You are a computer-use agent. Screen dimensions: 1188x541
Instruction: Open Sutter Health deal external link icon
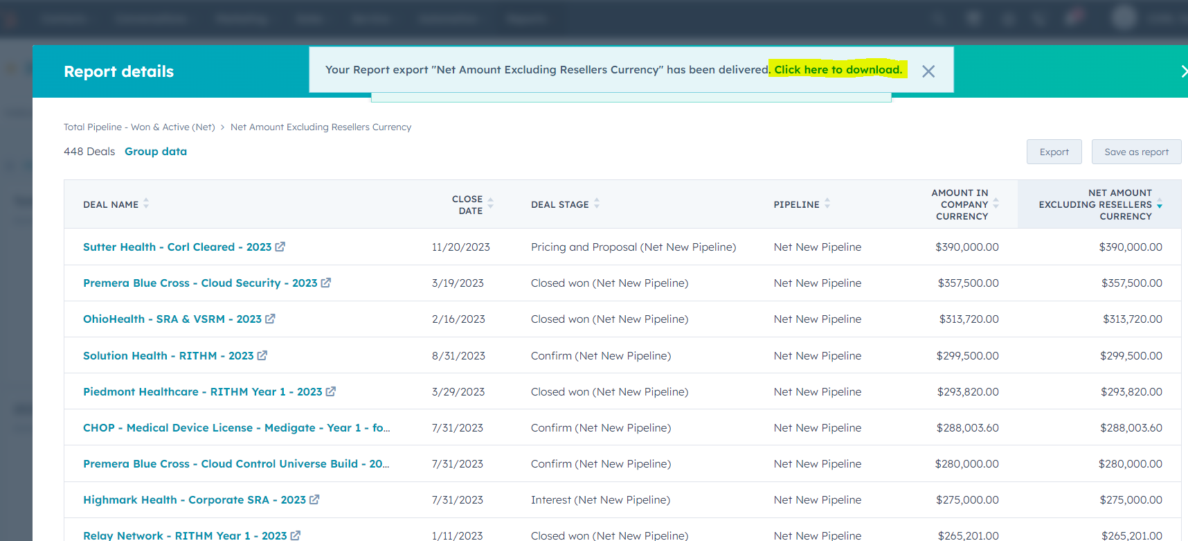(x=280, y=247)
